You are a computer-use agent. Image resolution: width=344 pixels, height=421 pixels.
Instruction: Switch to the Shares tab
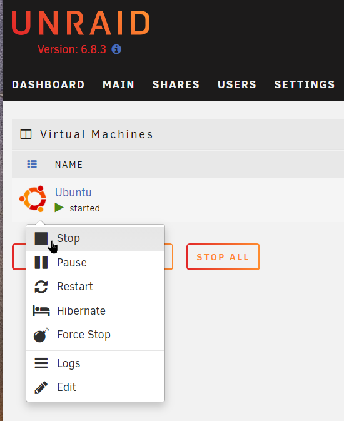point(176,84)
